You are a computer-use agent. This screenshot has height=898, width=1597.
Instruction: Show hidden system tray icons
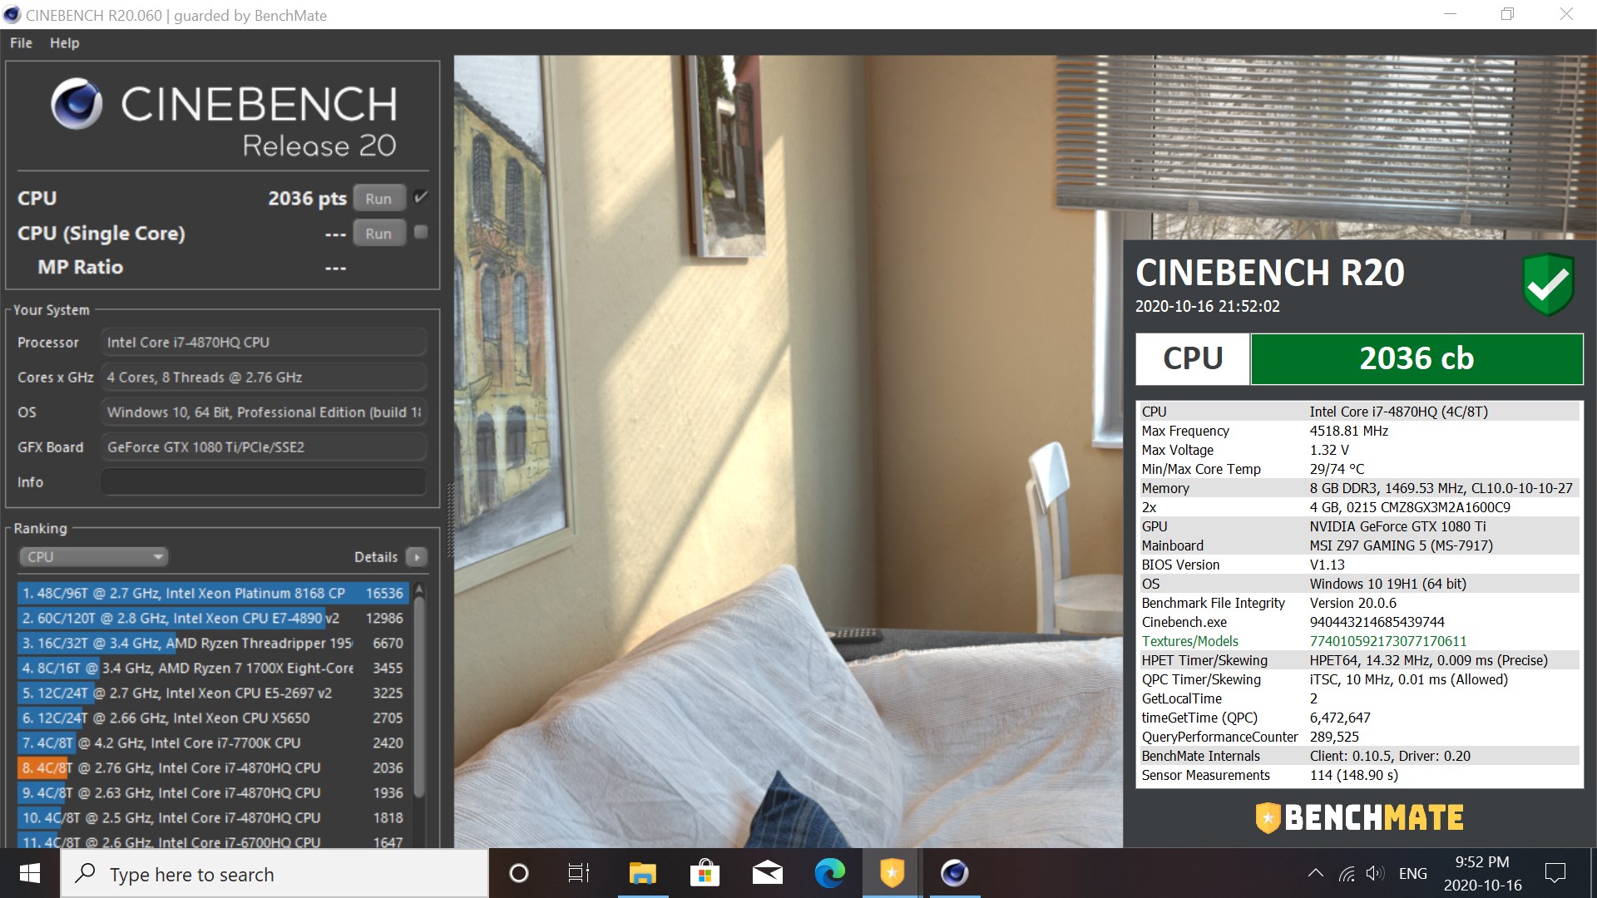[1315, 873]
